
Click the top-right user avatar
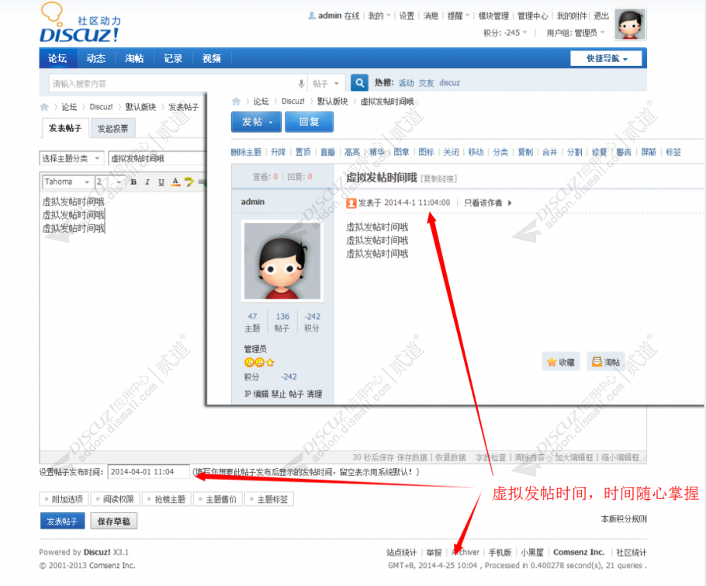point(630,24)
